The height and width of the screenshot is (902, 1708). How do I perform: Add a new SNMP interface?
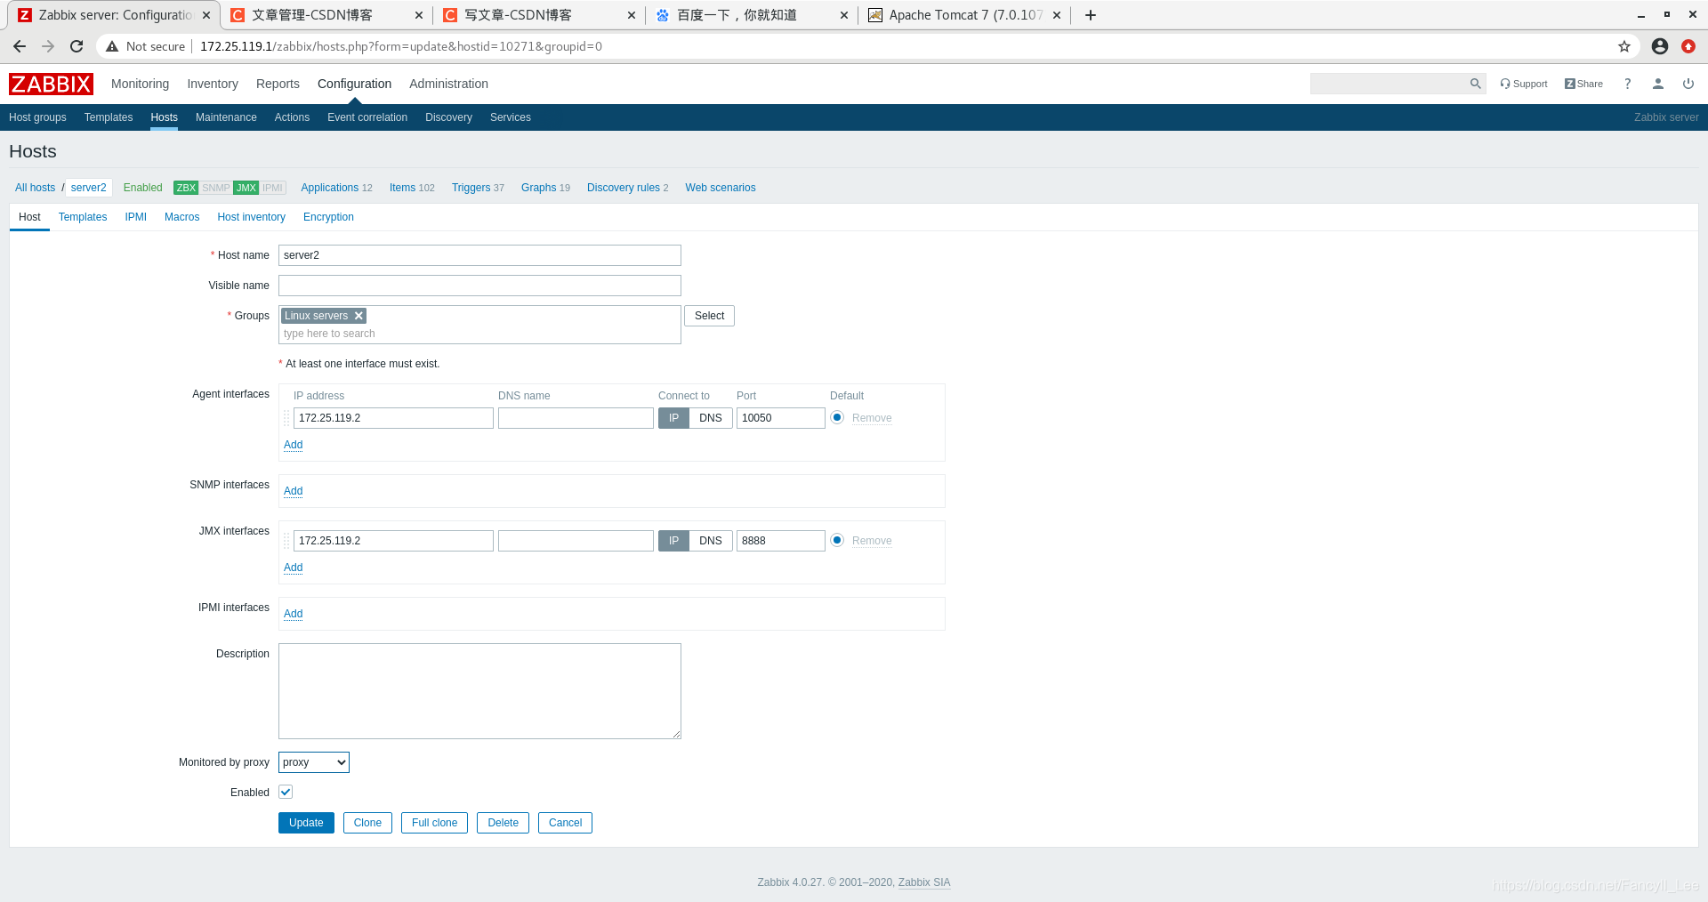point(293,491)
